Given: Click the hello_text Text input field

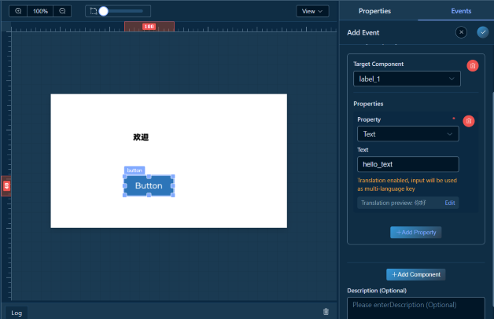Looking at the screenshot, I should point(407,164).
